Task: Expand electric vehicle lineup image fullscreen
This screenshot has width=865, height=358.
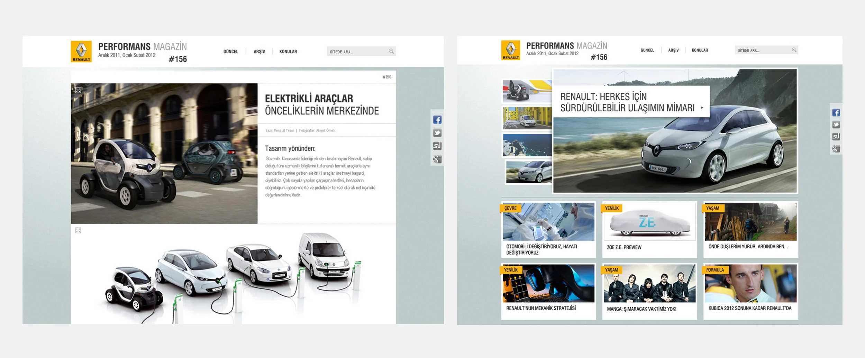Action: coord(78,230)
